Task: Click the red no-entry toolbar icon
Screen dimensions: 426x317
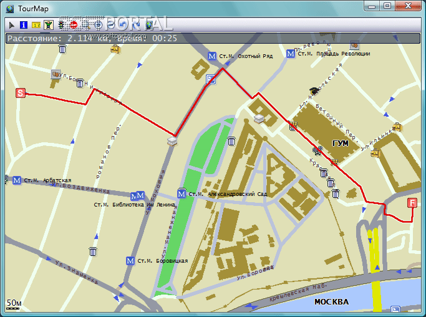Action: [x=74, y=25]
